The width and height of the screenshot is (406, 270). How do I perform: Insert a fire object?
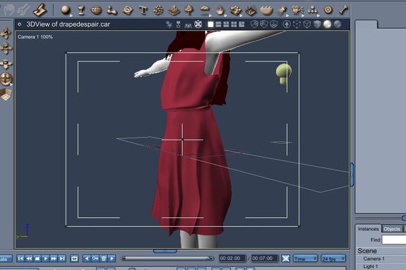click(220, 10)
